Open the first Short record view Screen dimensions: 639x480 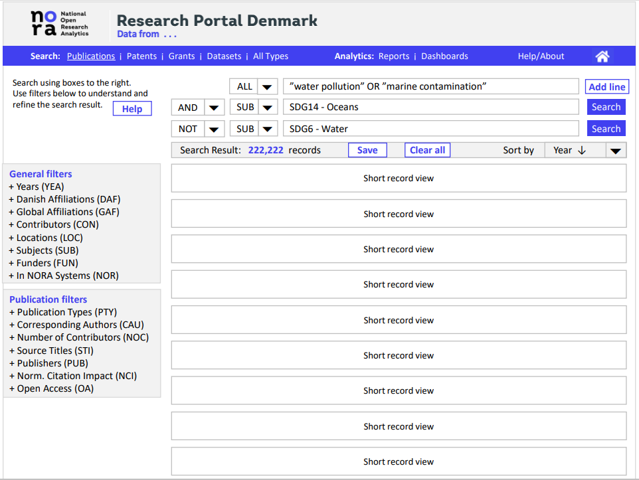pos(399,179)
